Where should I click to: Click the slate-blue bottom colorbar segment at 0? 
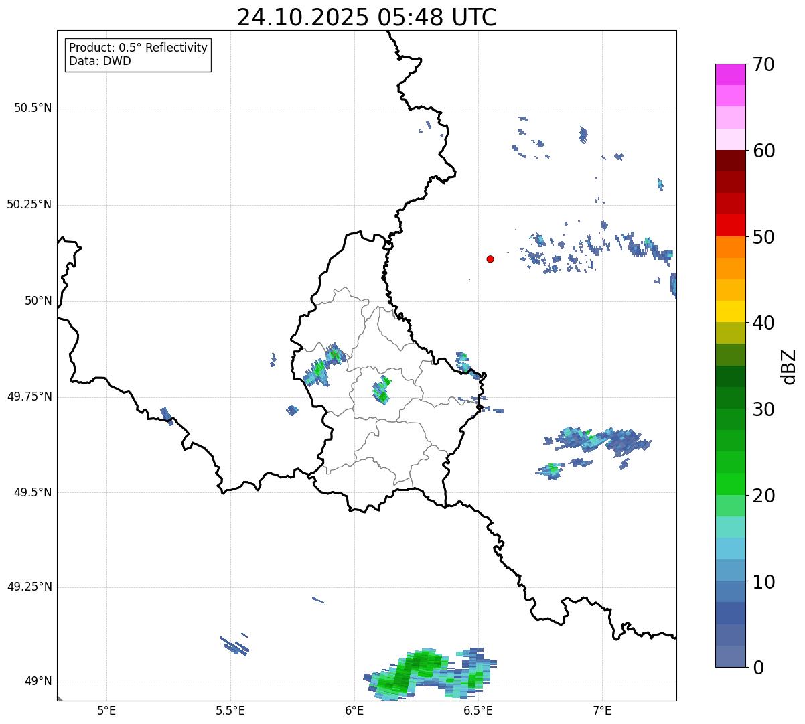(731, 656)
